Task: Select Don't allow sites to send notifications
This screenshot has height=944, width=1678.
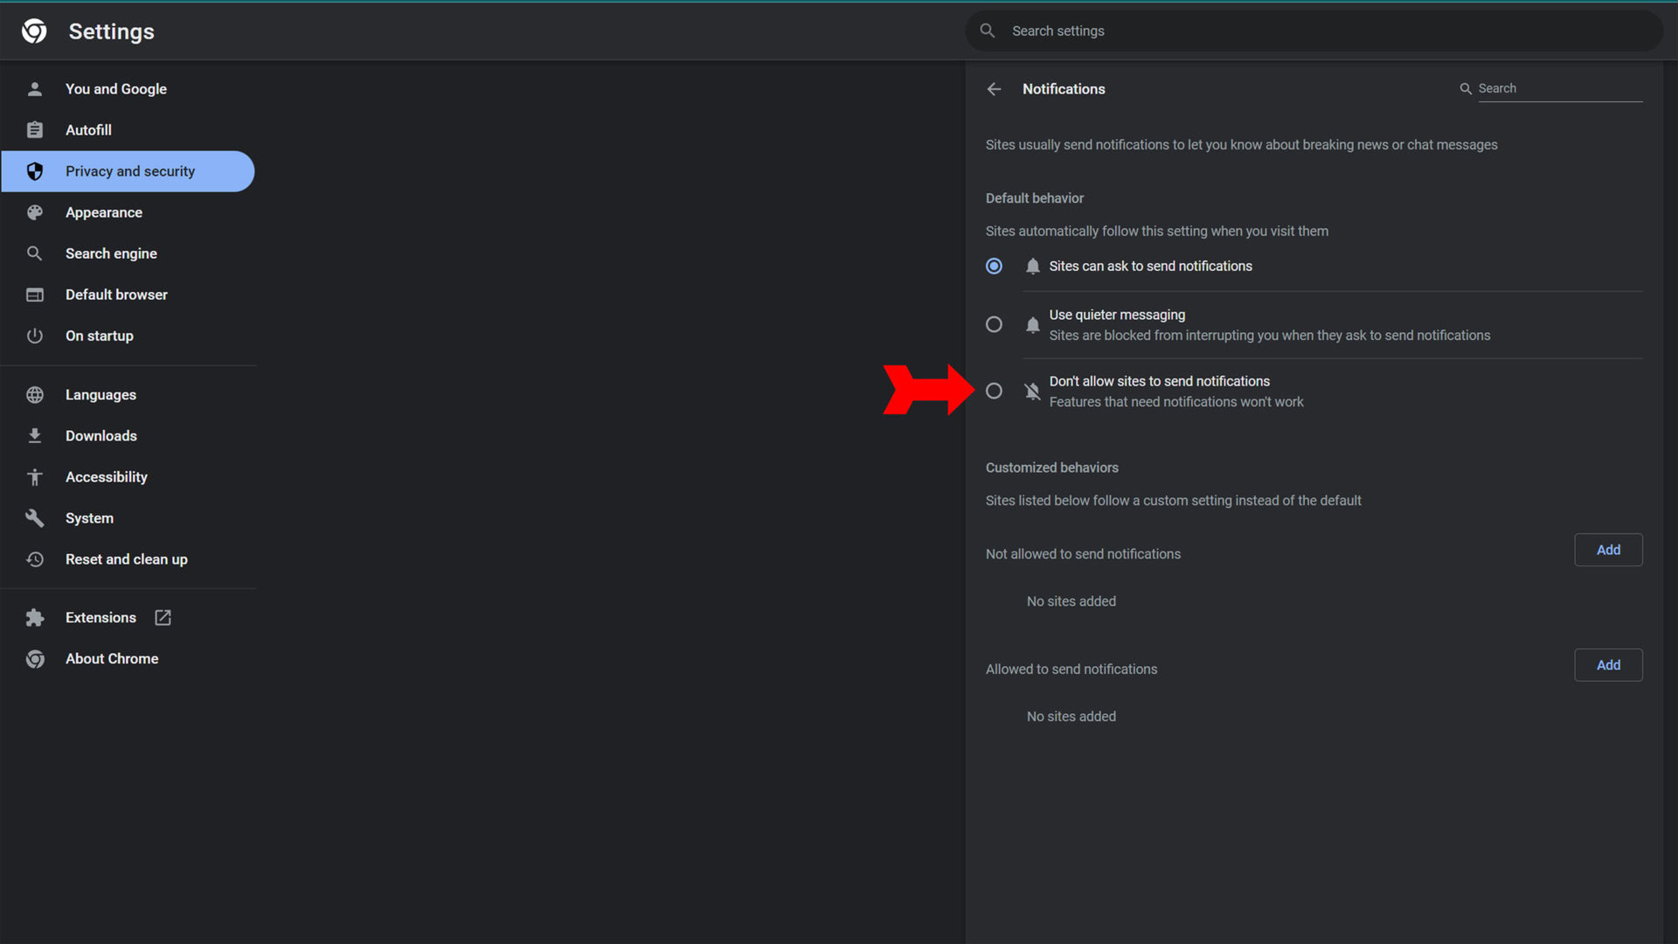Action: [994, 391]
